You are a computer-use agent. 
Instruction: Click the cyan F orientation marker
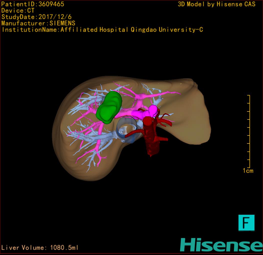tap(246, 222)
